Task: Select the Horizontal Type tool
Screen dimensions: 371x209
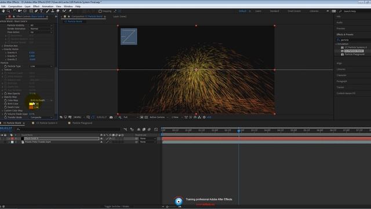Action: click(x=41, y=11)
